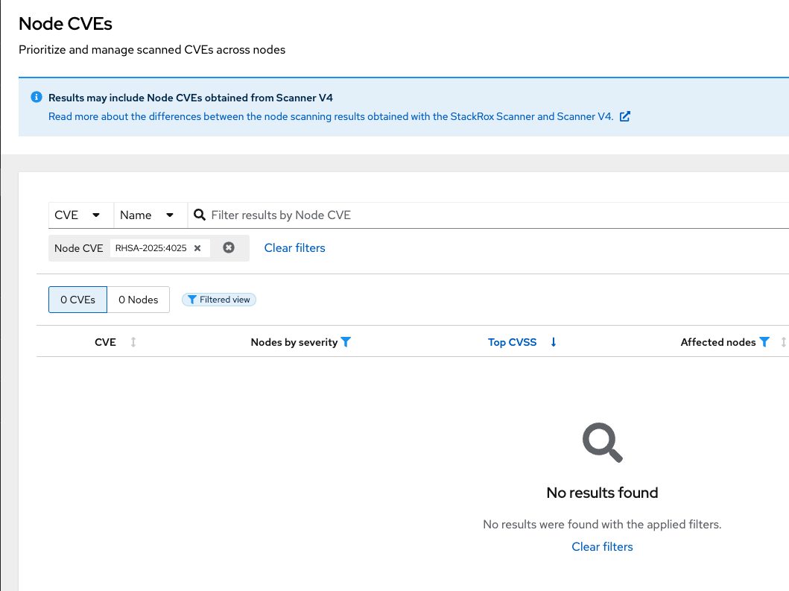Image resolution: width=789 pixels, height=591 pixels.
Task: Click the sort arrows beside Affected nodes
Action: (x=784, y=342)
